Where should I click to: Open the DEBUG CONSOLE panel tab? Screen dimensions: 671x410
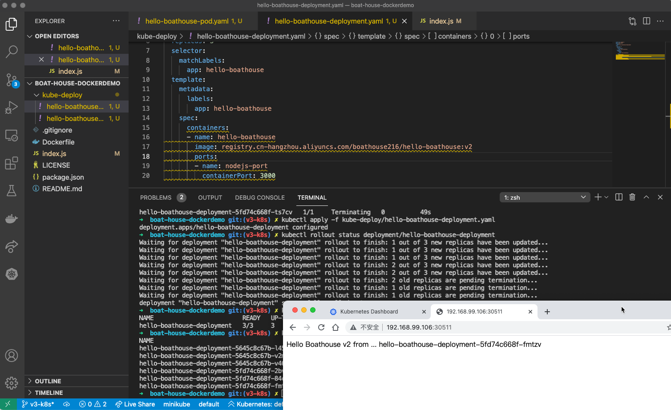coord(260,197)
